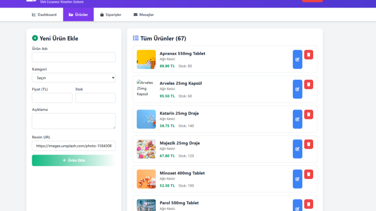Edit Katarin 25mg Draje product
This screenshot has width=376, height=211.
point(298,119)
